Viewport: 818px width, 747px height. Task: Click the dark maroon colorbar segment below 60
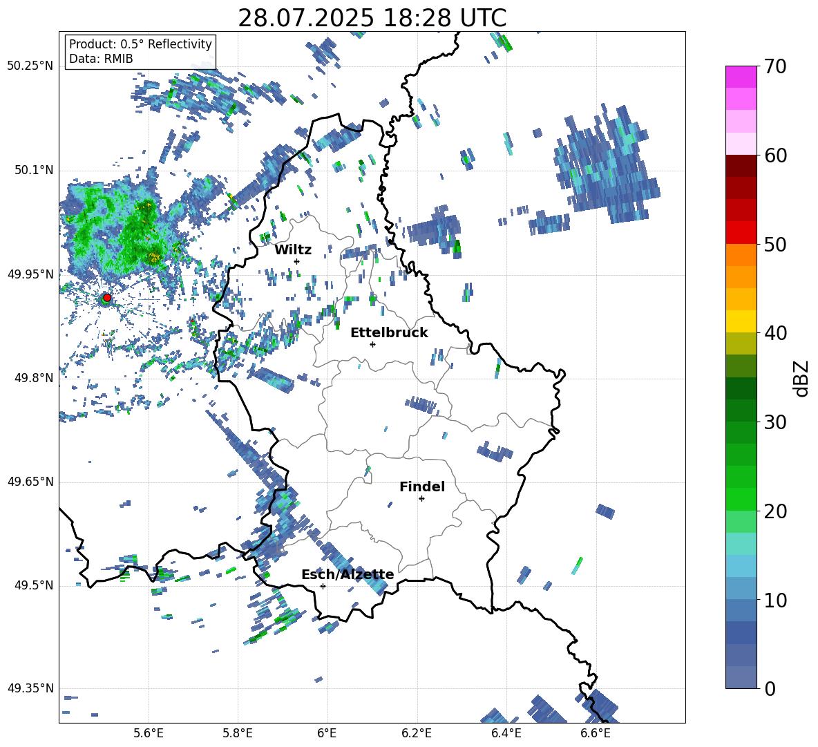click(741, 166)
